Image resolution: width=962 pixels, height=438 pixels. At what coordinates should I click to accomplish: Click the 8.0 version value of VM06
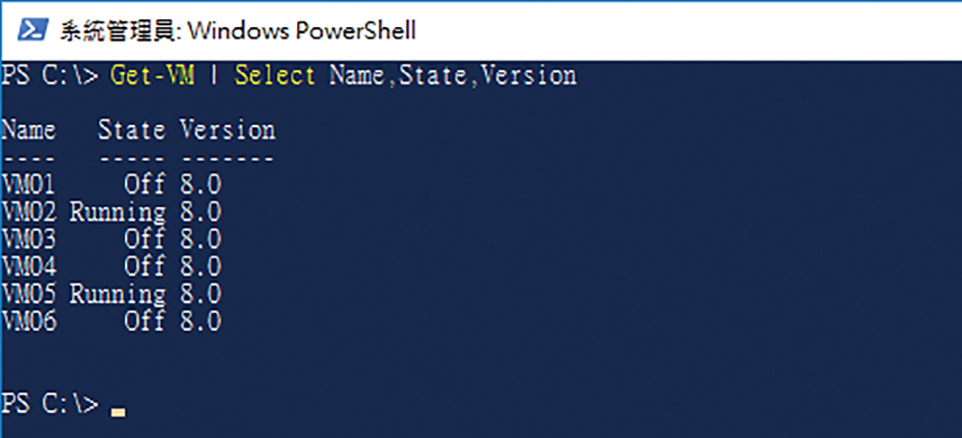pyautogui.click(x=201, y=322)
